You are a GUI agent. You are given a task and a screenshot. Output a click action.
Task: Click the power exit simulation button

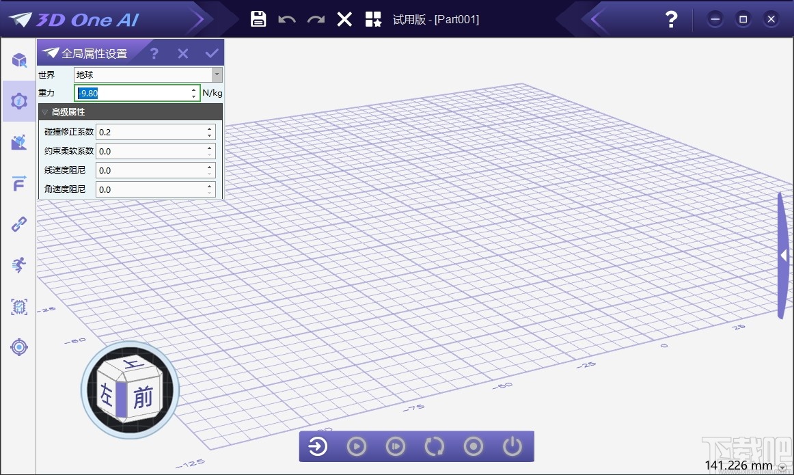click(512, 447)
